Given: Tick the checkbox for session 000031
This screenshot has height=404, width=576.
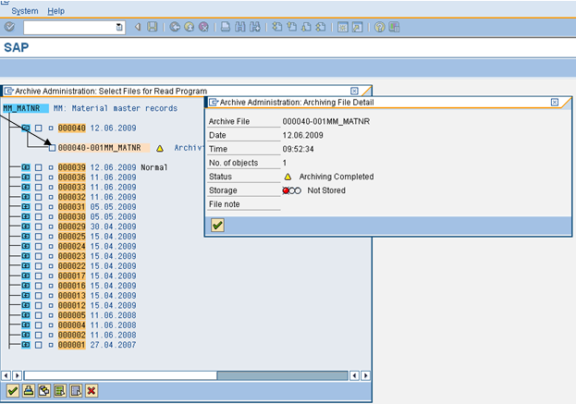Looking at the screenshot, I should [x=38, y=207].
